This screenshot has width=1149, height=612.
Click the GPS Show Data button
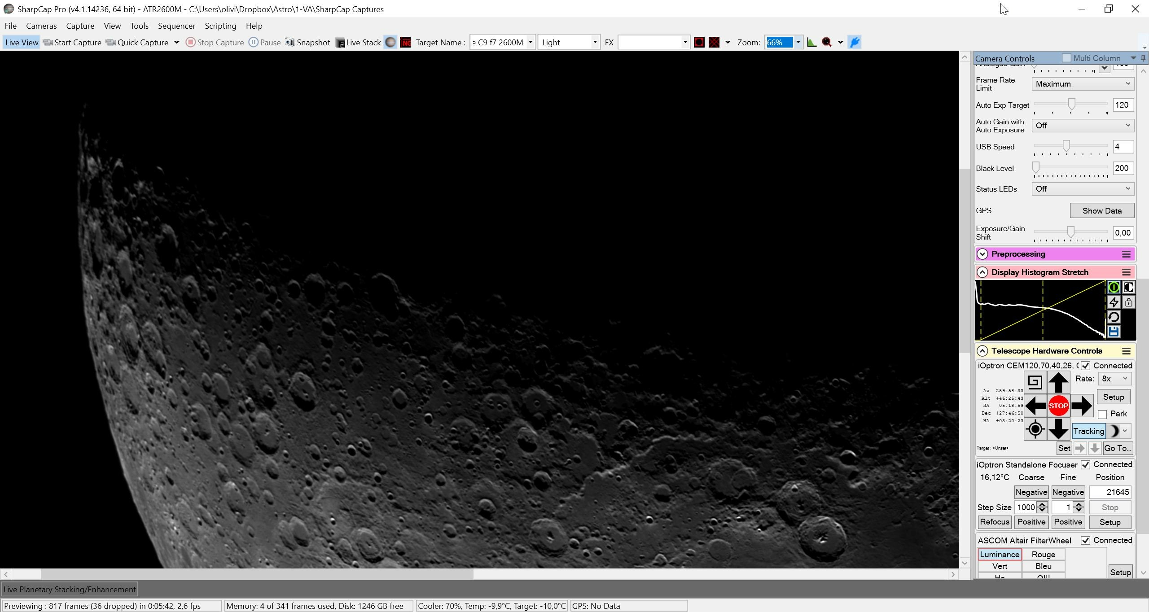coord(1102,210)
